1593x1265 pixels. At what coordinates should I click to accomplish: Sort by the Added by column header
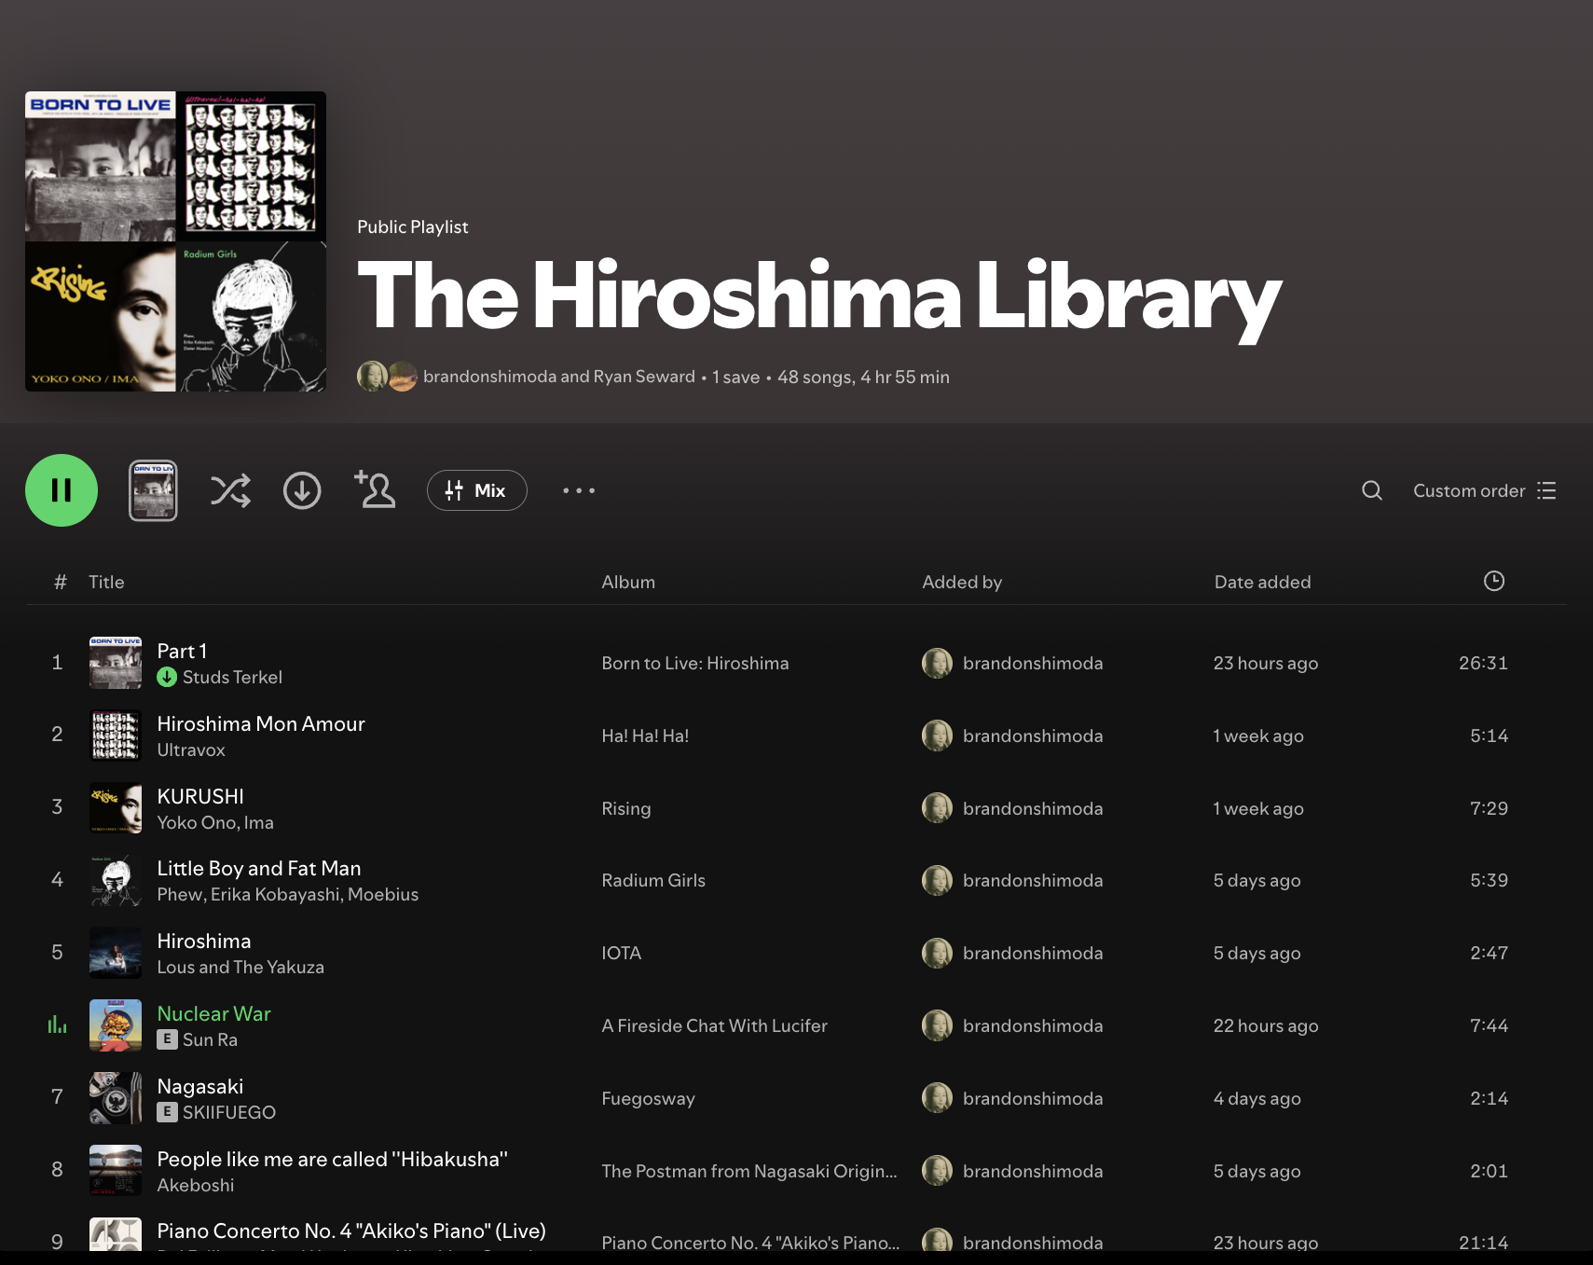pyautogui.click(x=962, y=582)
